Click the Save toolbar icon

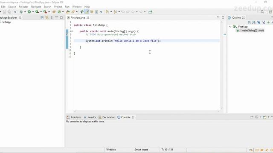click(x=5, y=12)
